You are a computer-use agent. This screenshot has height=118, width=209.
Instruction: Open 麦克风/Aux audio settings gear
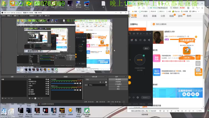(x=80, y=90)
